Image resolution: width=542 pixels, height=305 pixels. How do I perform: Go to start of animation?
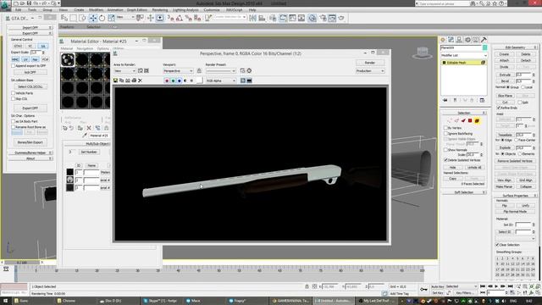point(483,286)
